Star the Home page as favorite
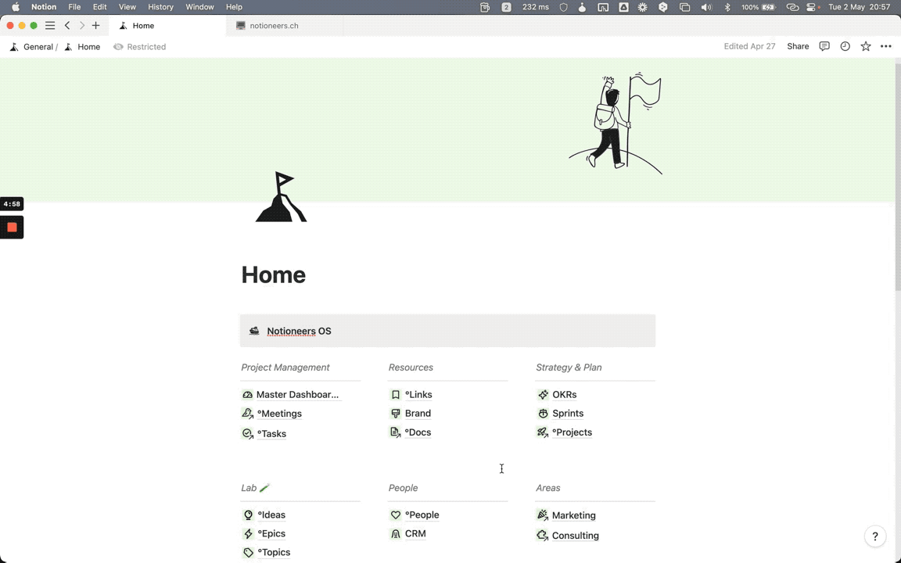 point(865,47)
